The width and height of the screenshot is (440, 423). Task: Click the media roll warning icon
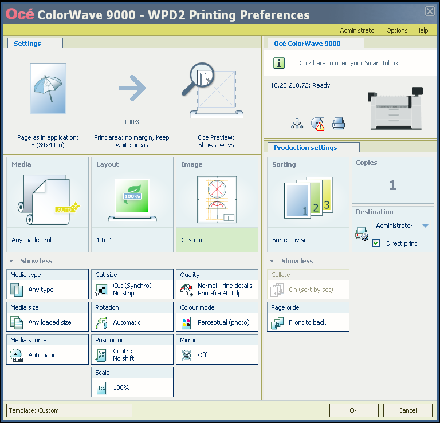tap(318, 124)
